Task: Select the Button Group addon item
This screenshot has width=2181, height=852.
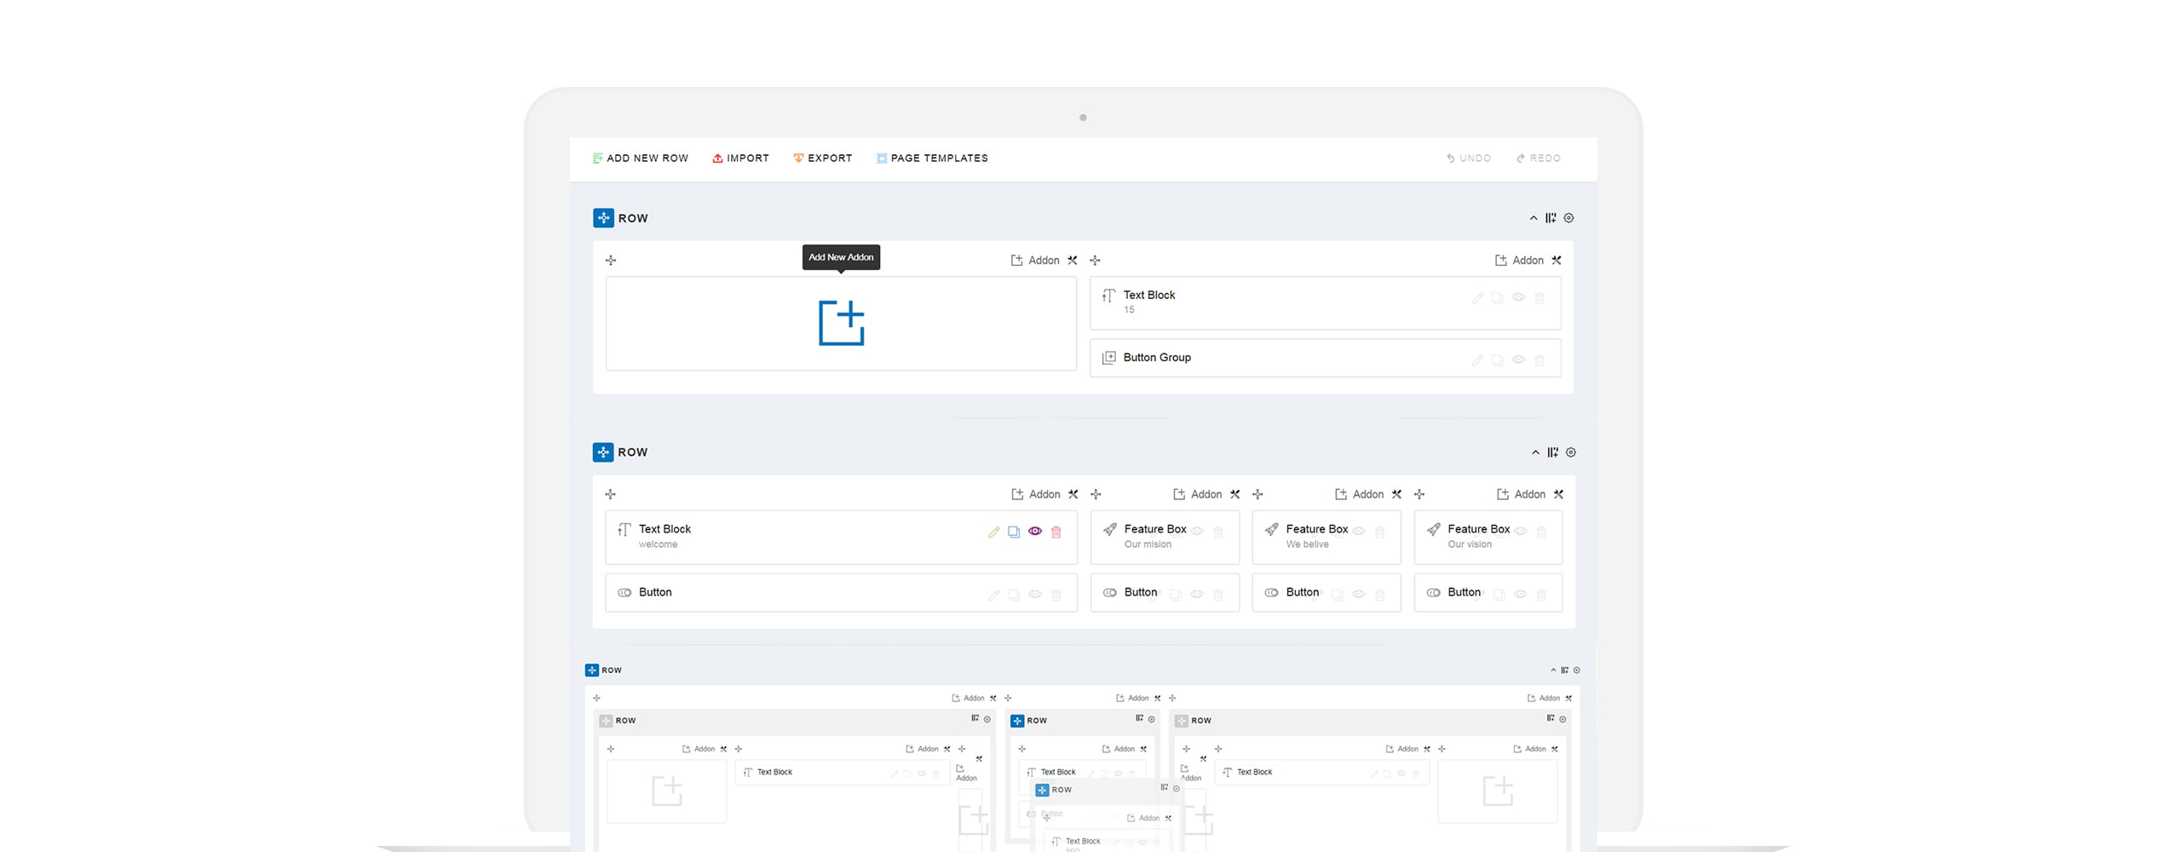Action: [x=1325, y=358]
